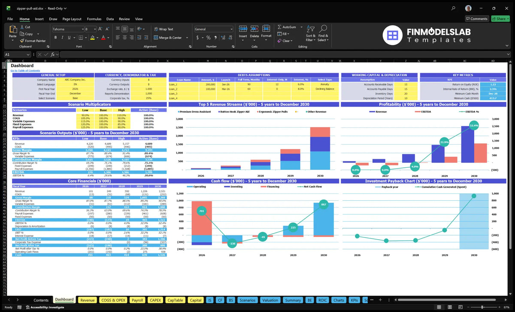Image resolution: width=515 pixels, height=312 pixels.
Task: Open the General number format dropdown
Action: 231,29
